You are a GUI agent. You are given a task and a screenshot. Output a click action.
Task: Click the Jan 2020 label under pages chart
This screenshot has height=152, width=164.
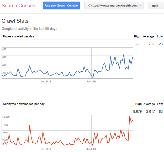tap(91, 82)
